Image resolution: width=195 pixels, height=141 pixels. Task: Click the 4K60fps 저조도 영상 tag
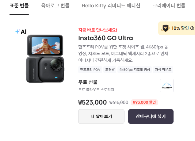point(135,70)
